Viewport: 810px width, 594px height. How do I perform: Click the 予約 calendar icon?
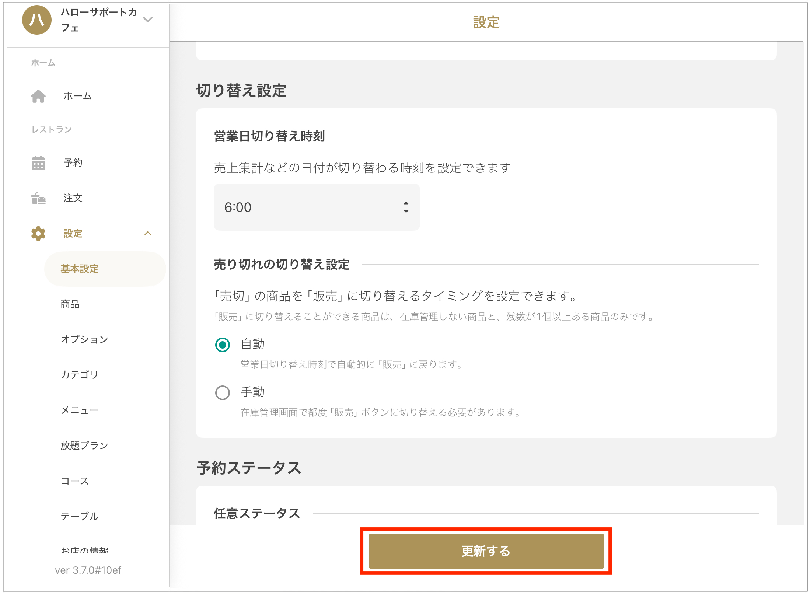(x=38, y=163)
